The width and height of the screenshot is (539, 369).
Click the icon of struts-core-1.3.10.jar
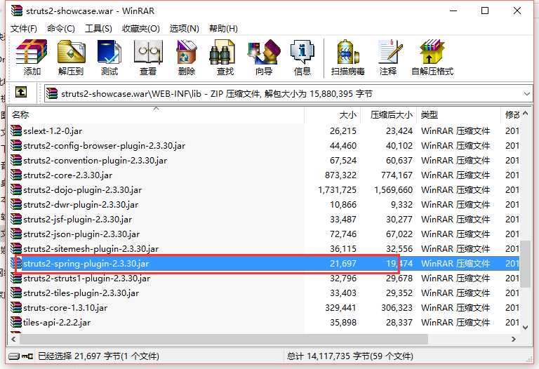tap(16, 307)
